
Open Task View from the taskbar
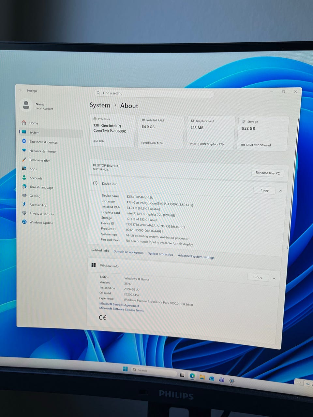(x=182, y=375)
